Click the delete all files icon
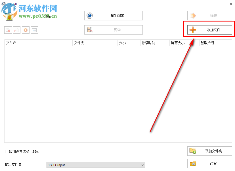This screenshot has height=171, width=235. (17, 30)
